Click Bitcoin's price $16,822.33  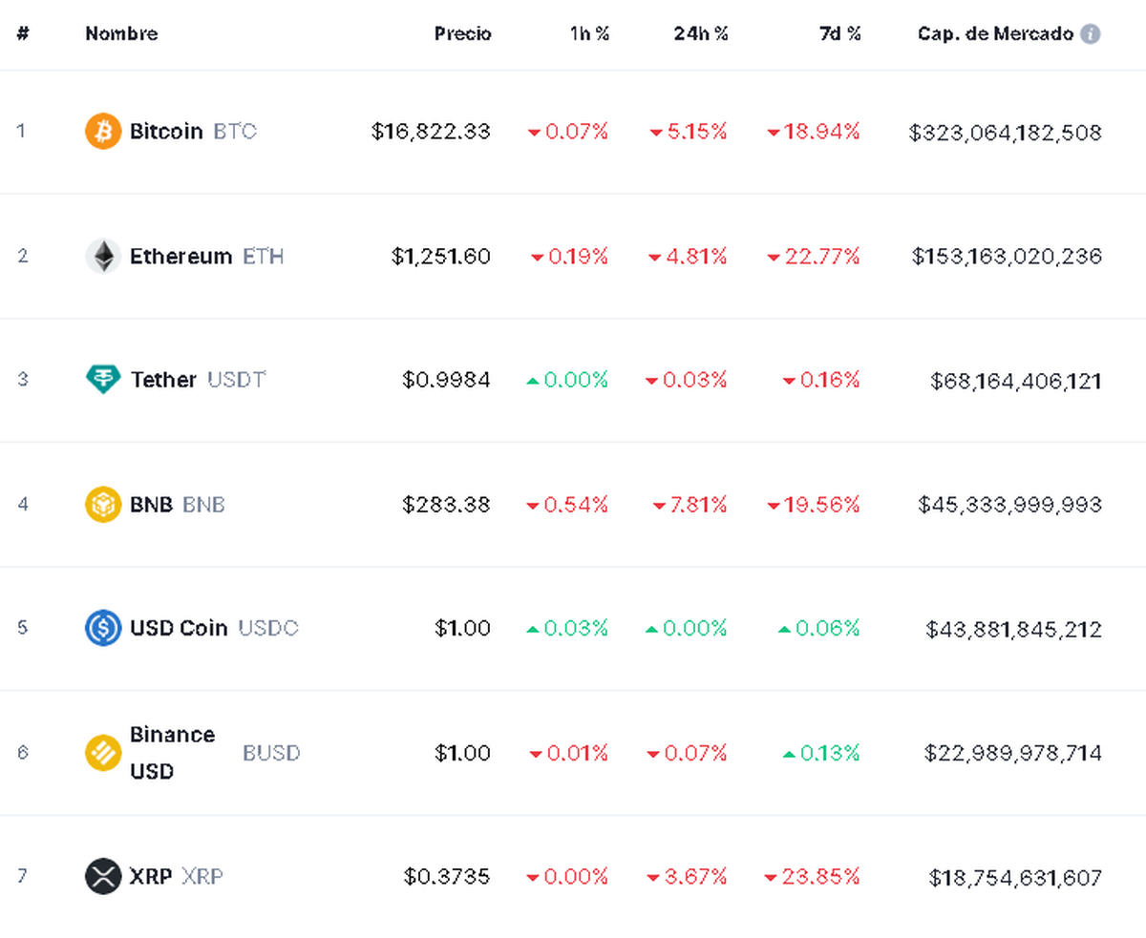tap(431, 132)
